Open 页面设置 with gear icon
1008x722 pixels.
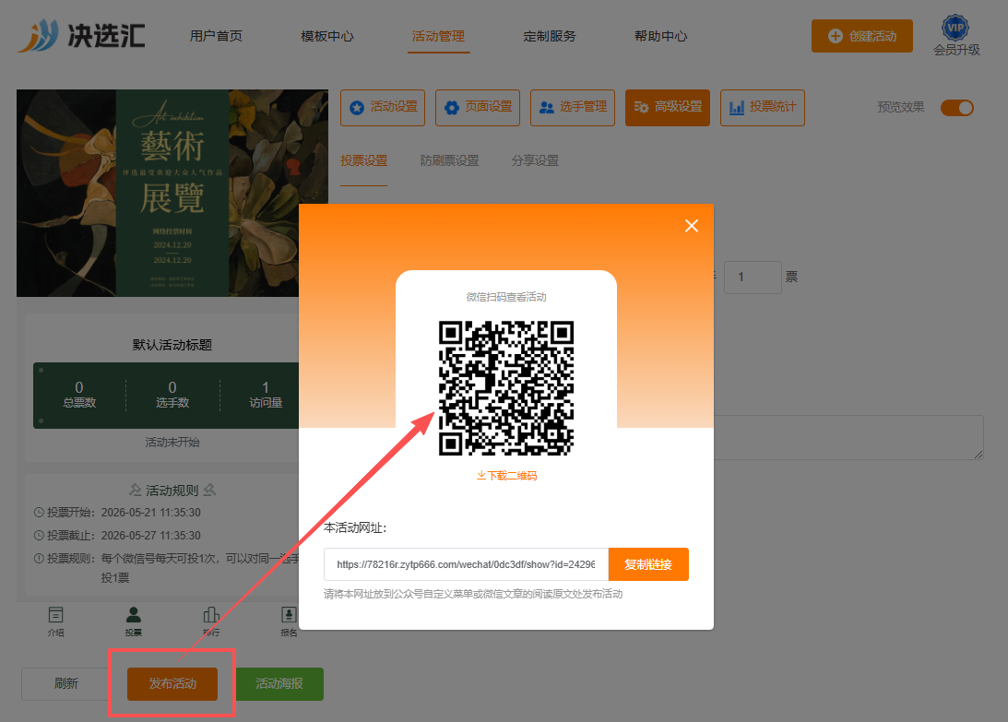click(478, 107)
